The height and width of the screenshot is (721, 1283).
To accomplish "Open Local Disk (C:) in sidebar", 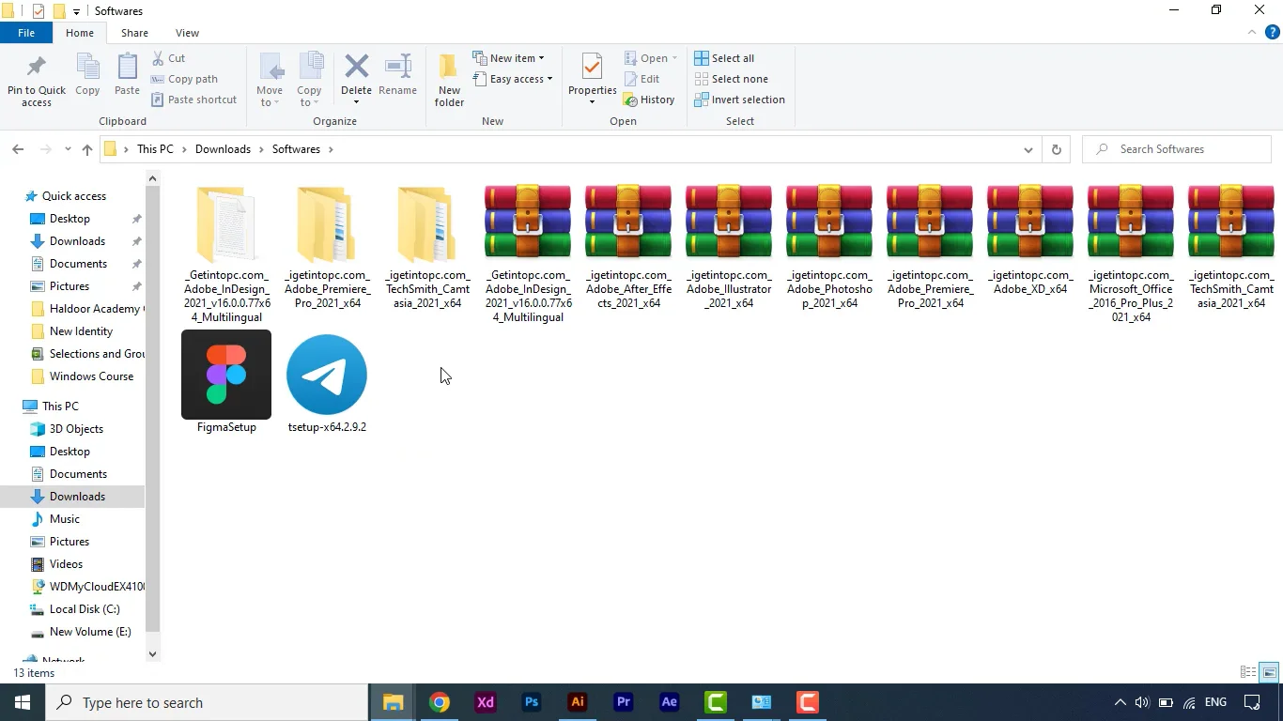I will click(x=85, y=609).
